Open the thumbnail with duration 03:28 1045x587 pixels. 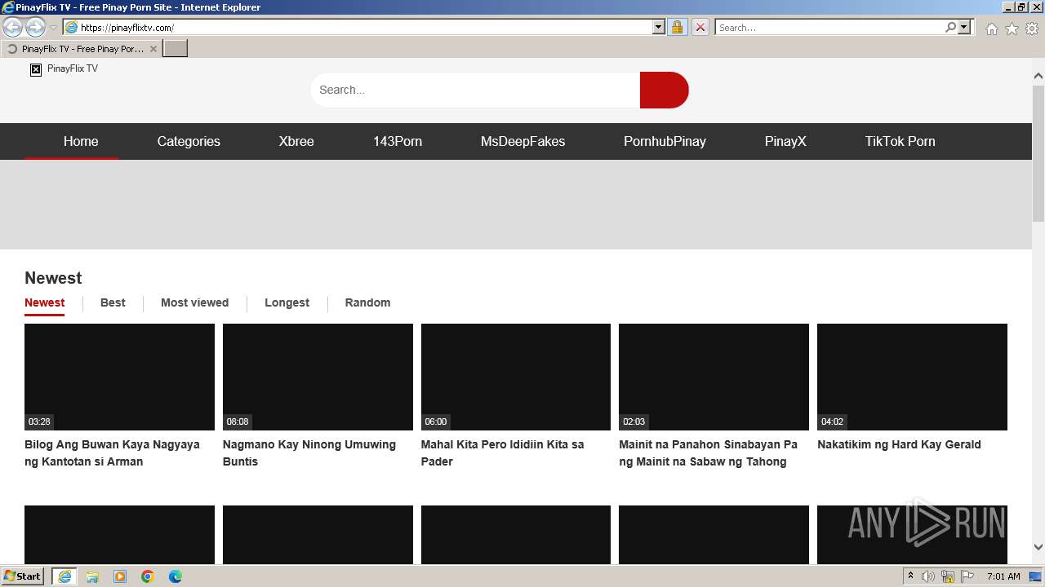(119, 377)
